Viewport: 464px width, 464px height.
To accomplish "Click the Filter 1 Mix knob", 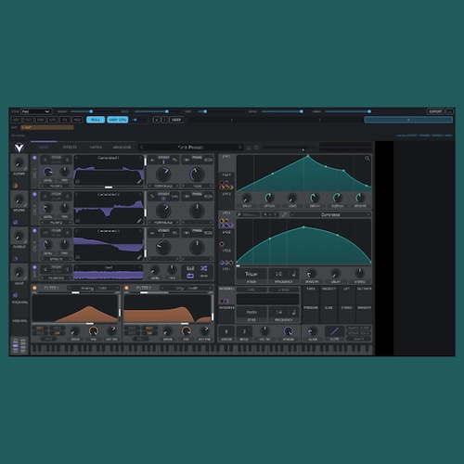I will pyautogui.click(x=94, y=331).
